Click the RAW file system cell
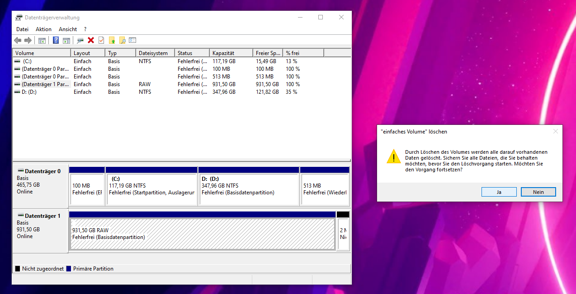The height and width of the screenshot is (294, 576). 145,84
